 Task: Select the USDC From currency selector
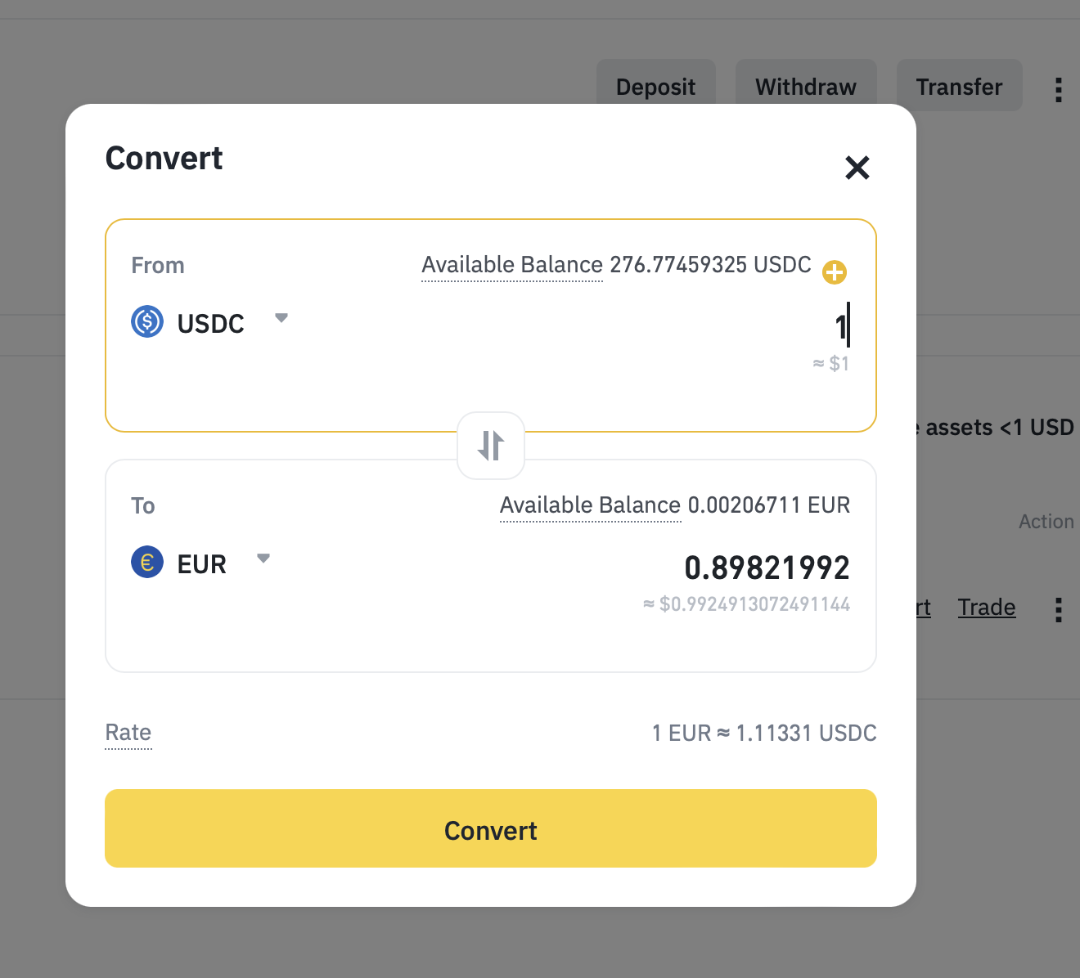[x=210, y=323]
